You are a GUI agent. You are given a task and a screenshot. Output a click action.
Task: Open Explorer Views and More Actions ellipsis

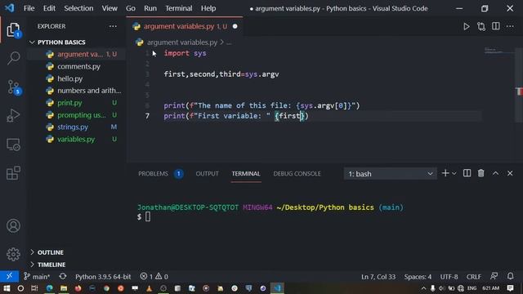113,26
